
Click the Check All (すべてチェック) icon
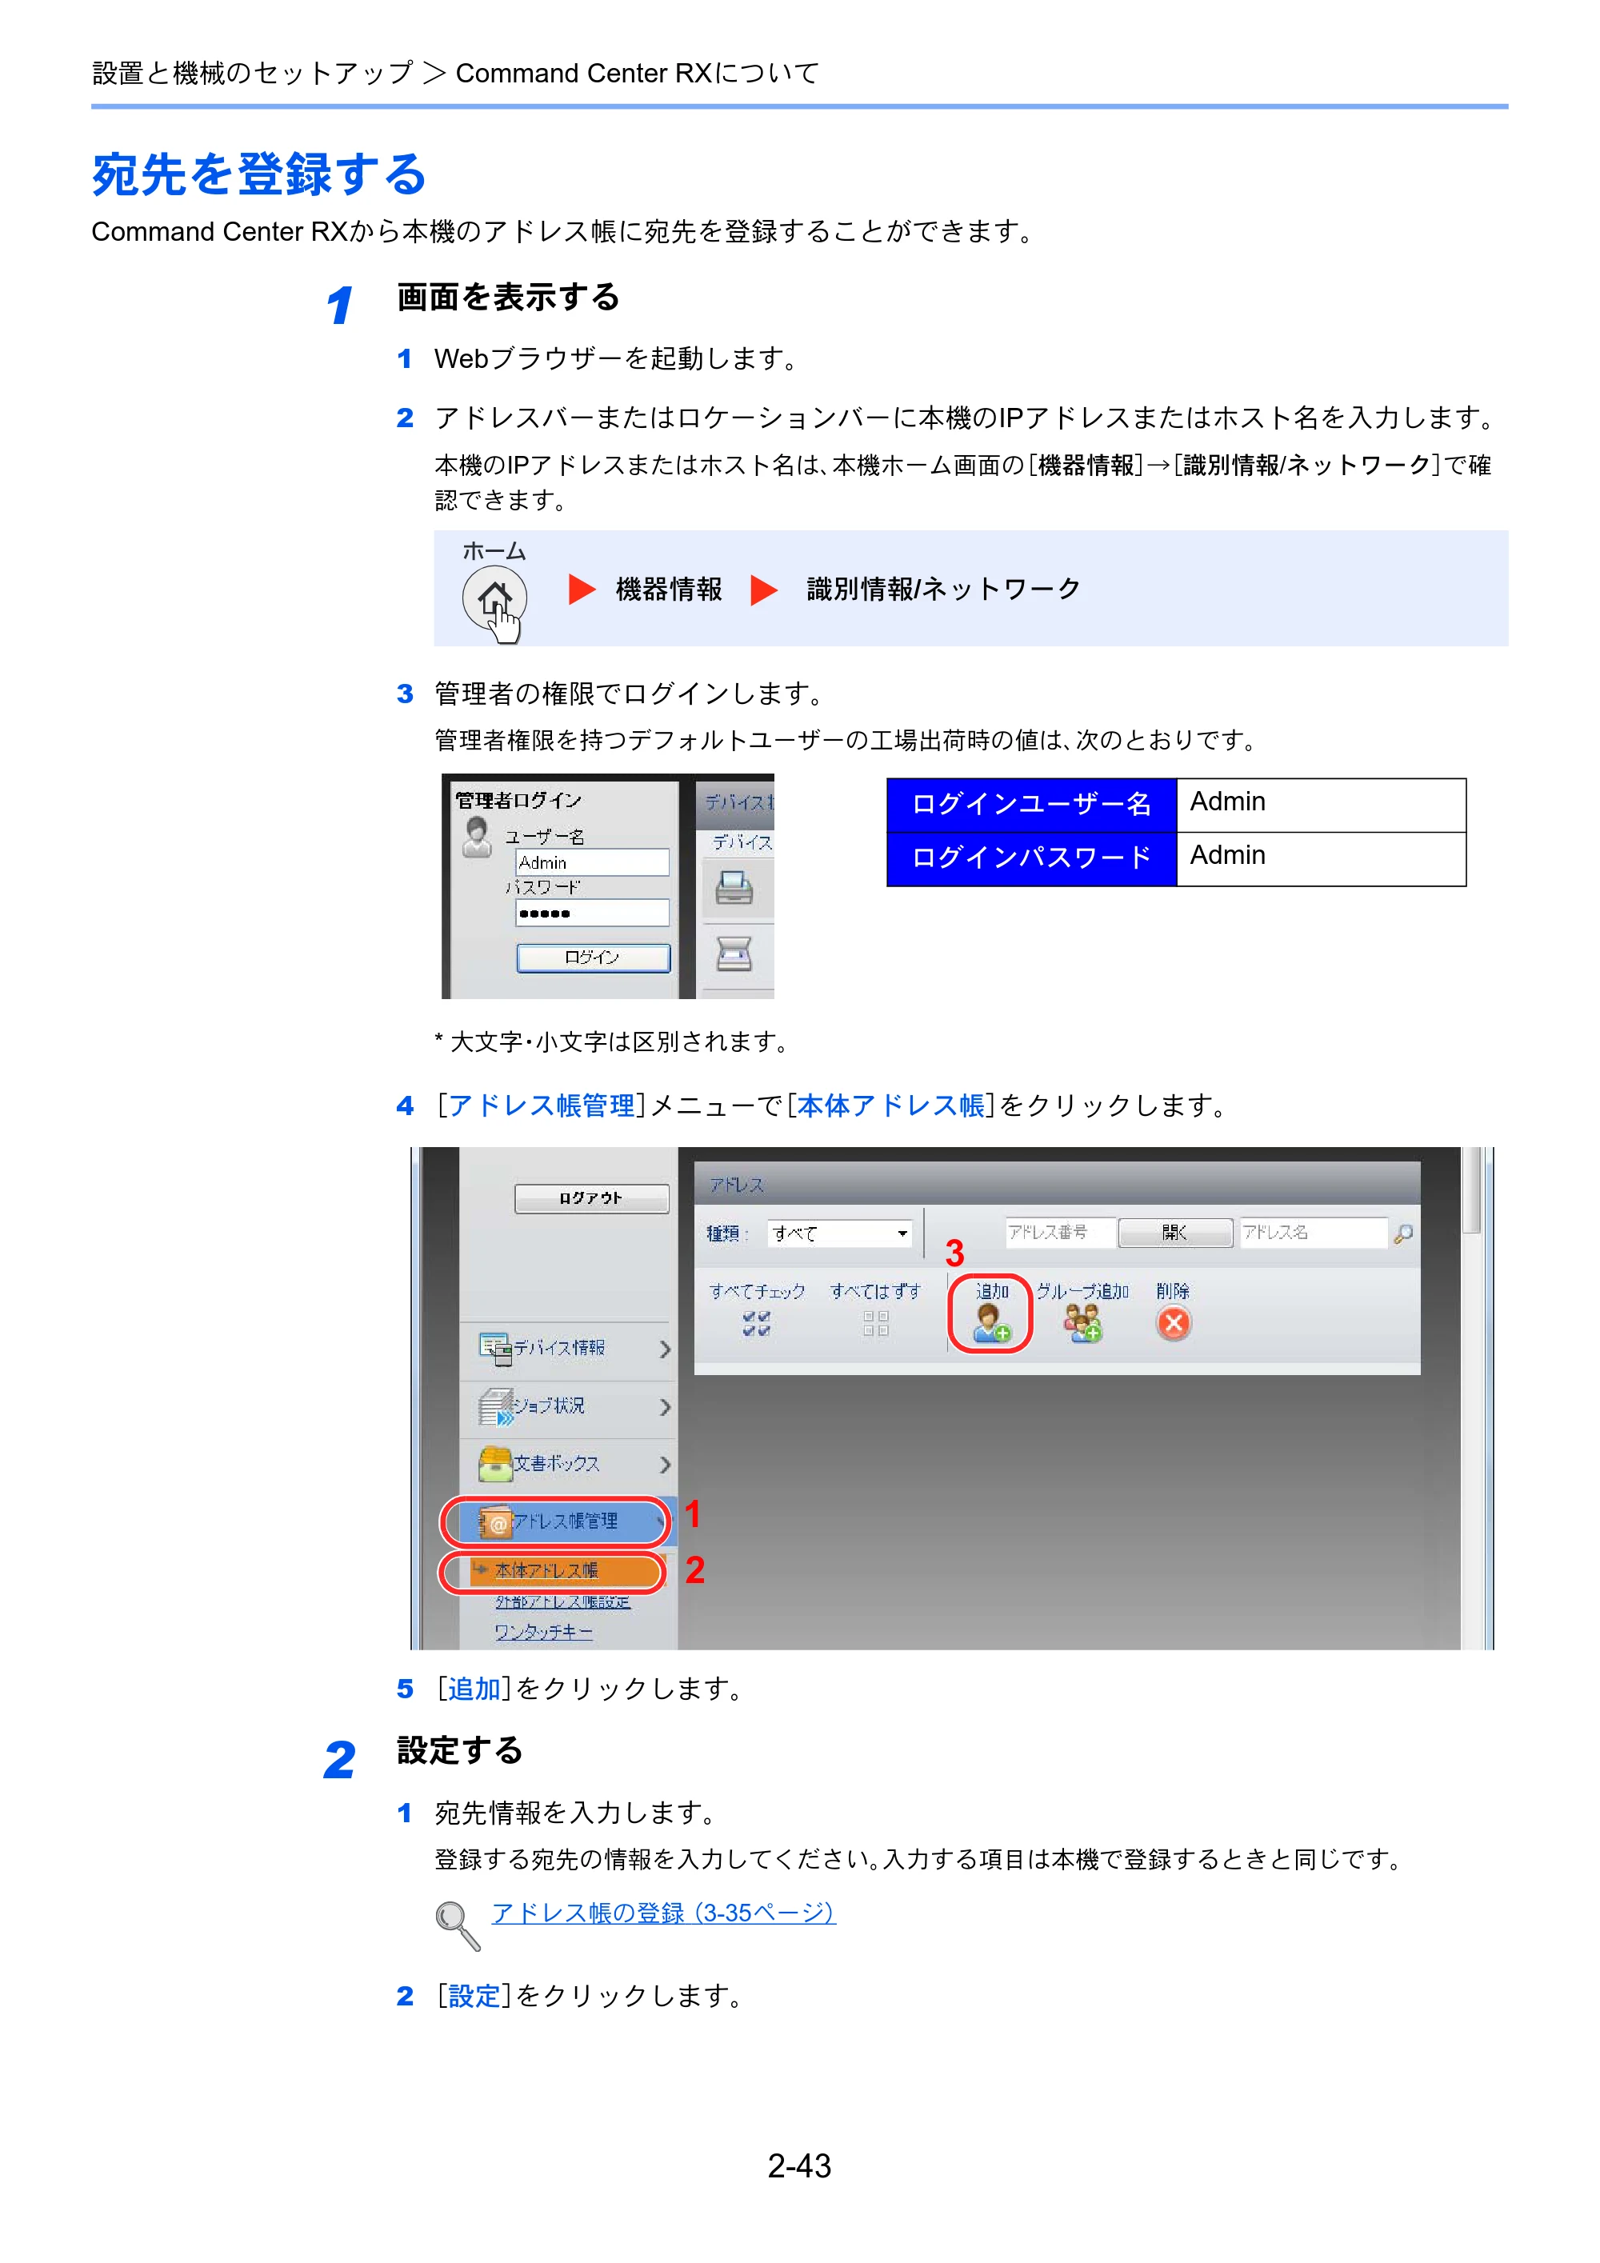(x=756, y=1324)
